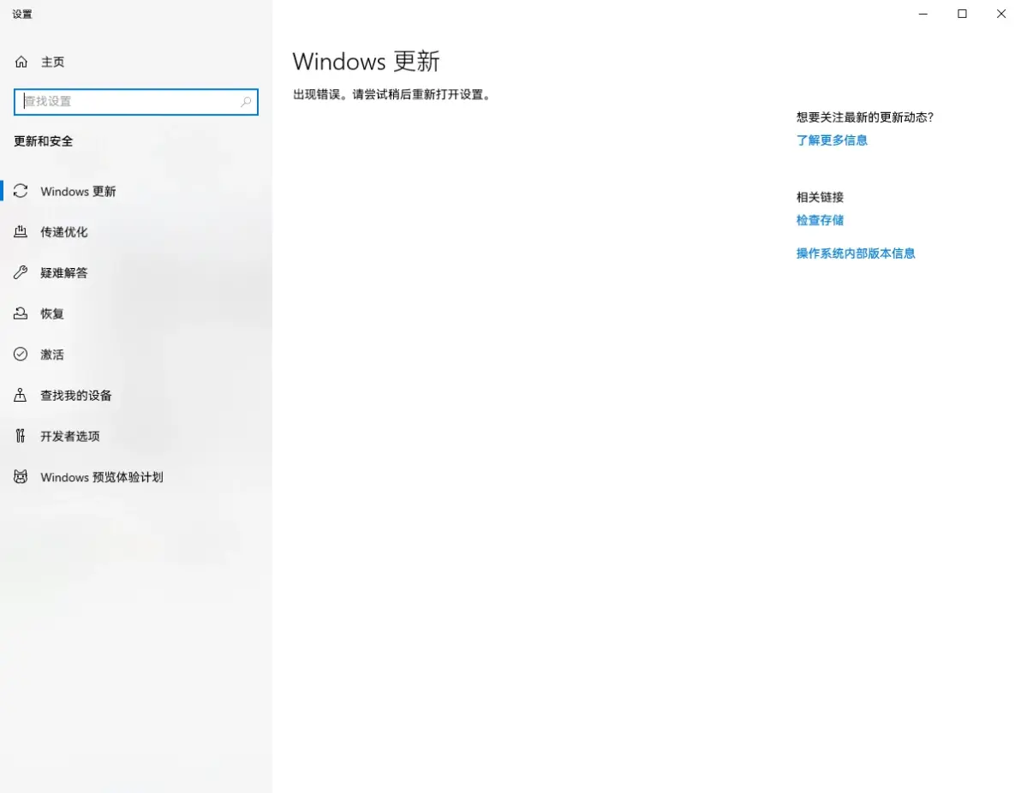This screenshot has height=793, width=1021.
Task: Open the 操作系统内部版本信息 link
Action: coord(856,253)
